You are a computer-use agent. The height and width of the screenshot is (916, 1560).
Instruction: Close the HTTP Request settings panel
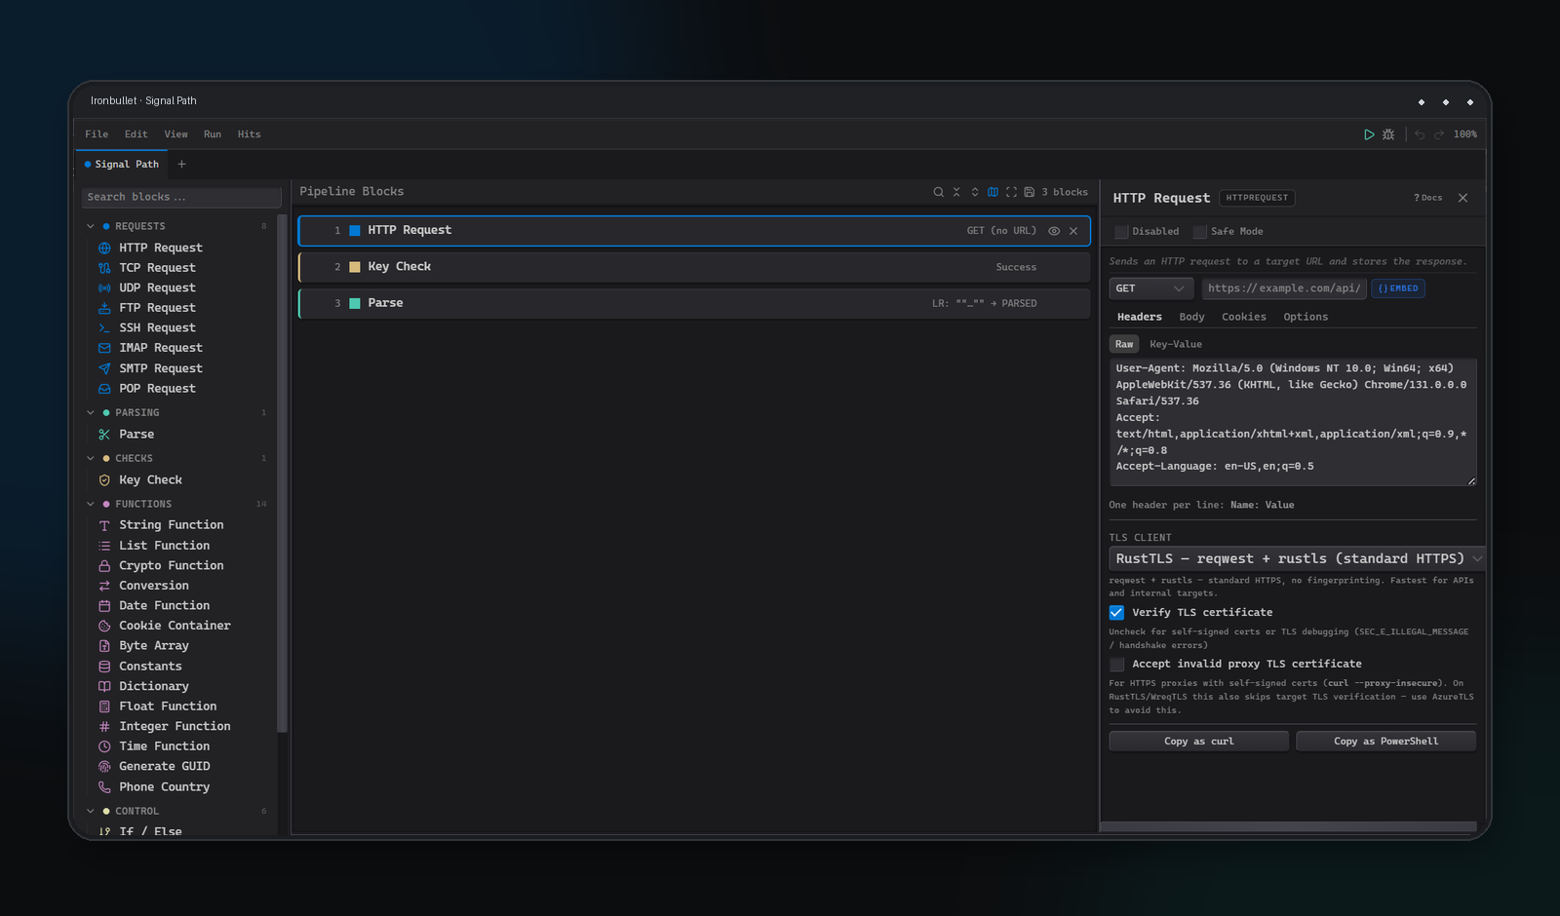(1462, 198)
